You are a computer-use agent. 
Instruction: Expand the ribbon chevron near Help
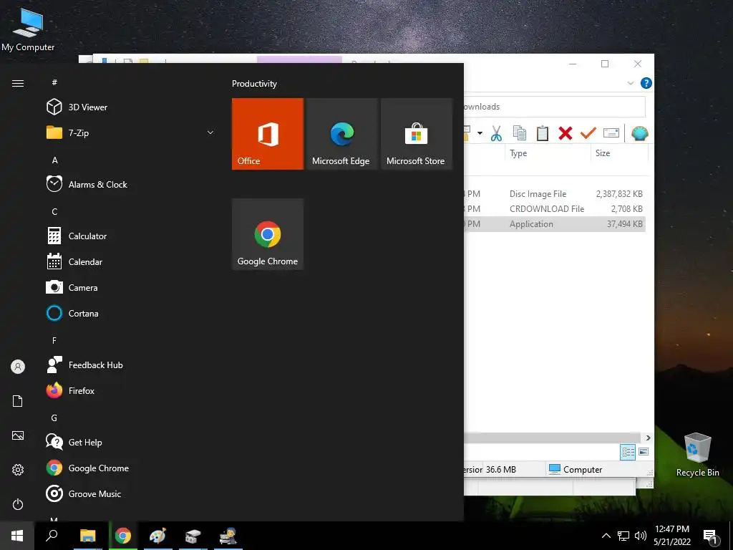[630, 83]
